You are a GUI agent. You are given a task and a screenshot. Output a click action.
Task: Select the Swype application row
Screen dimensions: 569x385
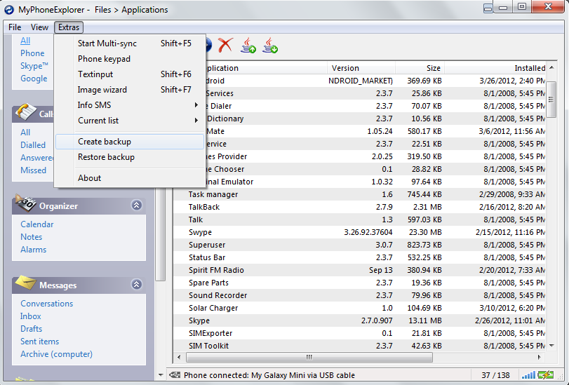[x=359, y=232]
